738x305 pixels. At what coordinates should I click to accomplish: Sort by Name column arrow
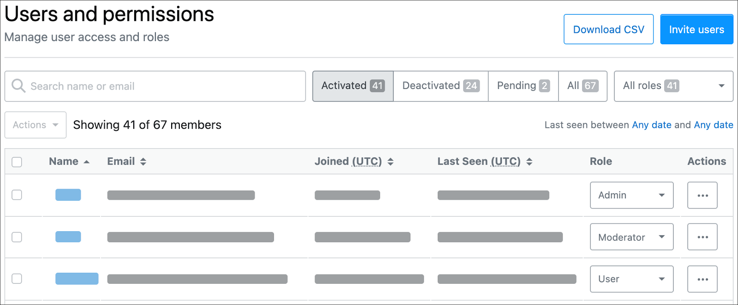tap(86, 161)
